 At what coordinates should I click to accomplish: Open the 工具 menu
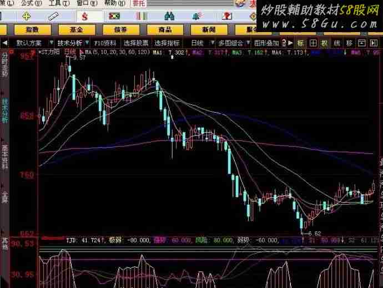(x=55, y=3)
